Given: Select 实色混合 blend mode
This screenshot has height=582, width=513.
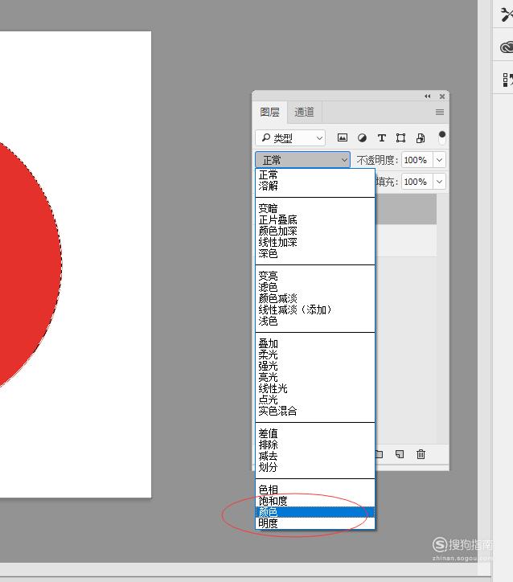Looking at the screenshot, I should coord(315,411).
